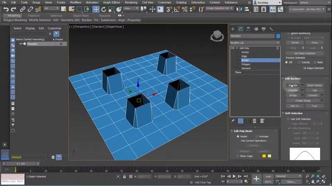Click the Create Shape button
This screenshot has width=332, height=186.
(303, 101)
